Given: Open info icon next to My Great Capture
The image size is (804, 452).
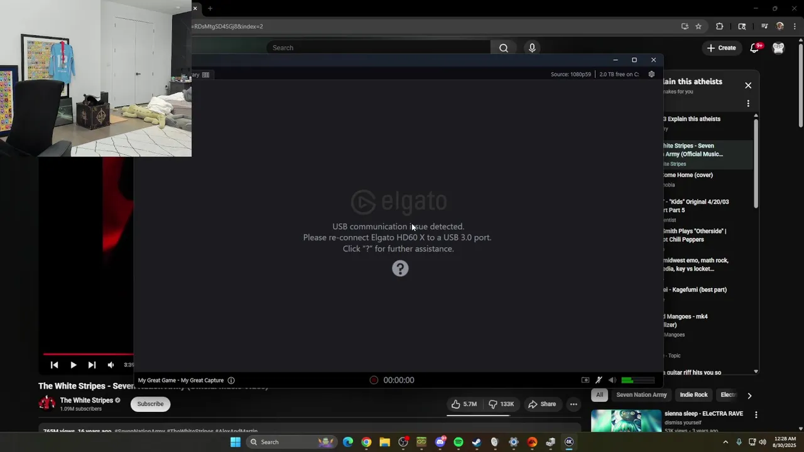Looking at the screenshot, I should point(231,380).
